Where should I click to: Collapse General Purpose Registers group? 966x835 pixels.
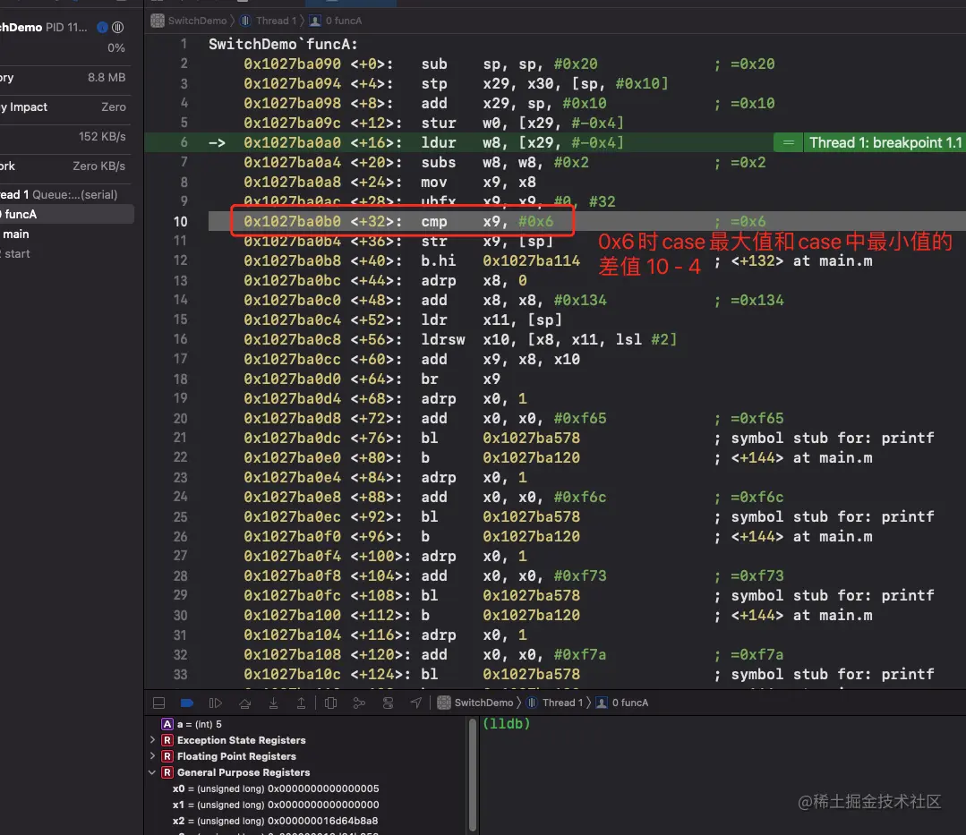153,772
